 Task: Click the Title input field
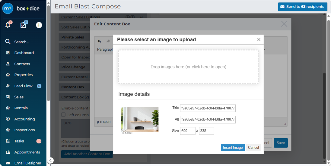[208, 108]
